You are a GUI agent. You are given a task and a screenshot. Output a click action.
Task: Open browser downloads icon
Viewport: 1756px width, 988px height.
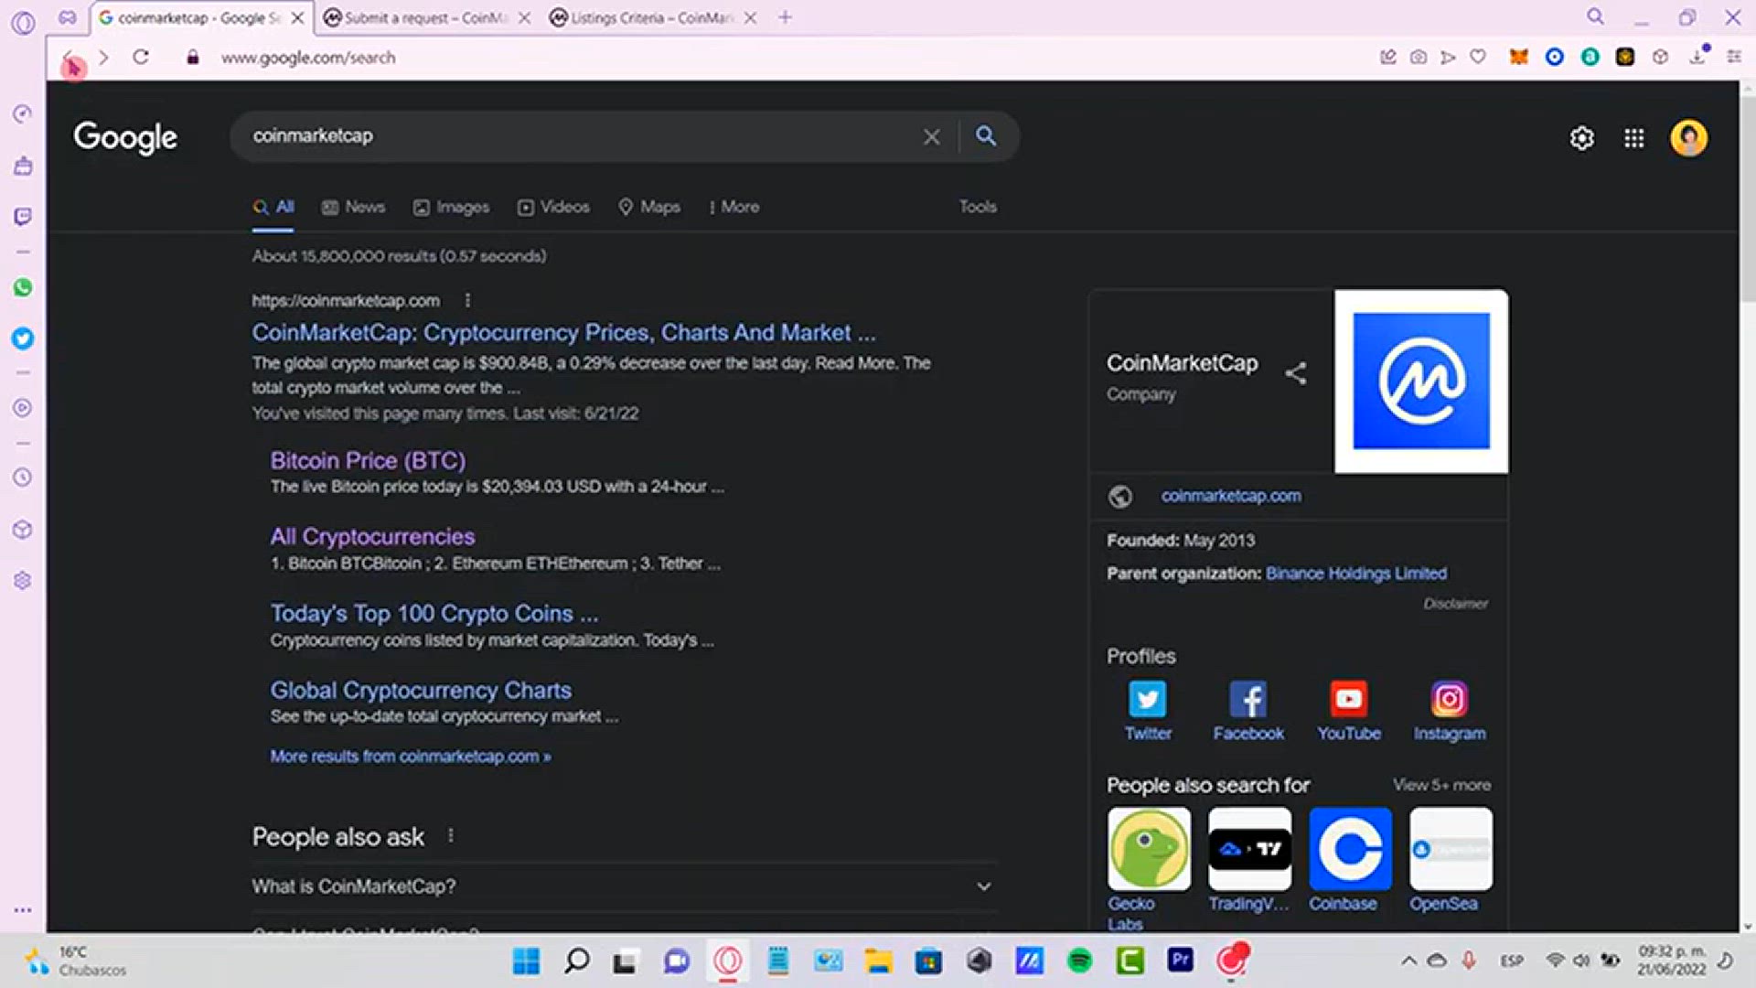1698,57
